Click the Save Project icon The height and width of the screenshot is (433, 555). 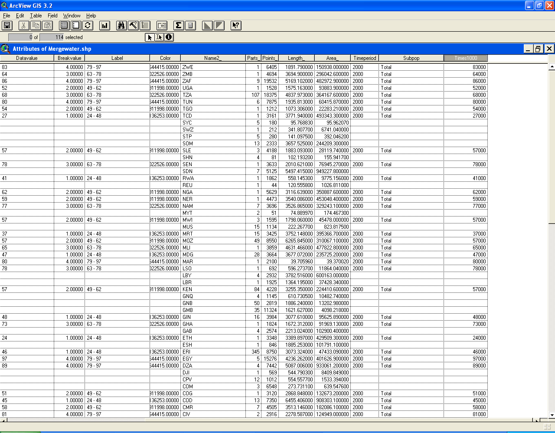[x=7, y=26]
